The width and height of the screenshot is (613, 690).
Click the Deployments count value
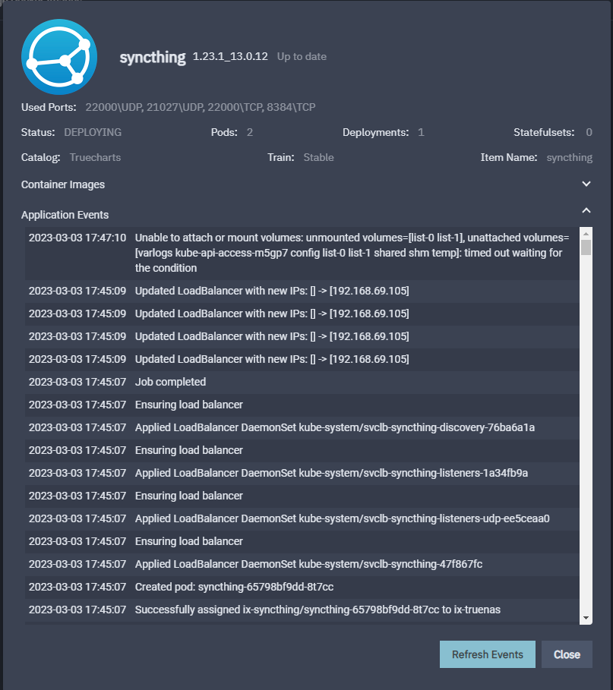pos(421,132)
